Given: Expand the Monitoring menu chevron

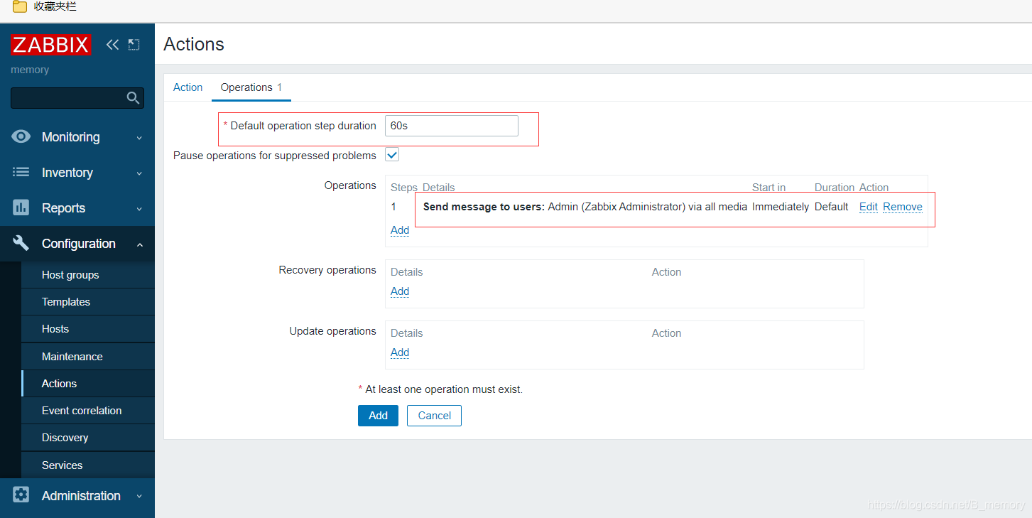Looking at the screenshot, I should click(x=139, y=138).
